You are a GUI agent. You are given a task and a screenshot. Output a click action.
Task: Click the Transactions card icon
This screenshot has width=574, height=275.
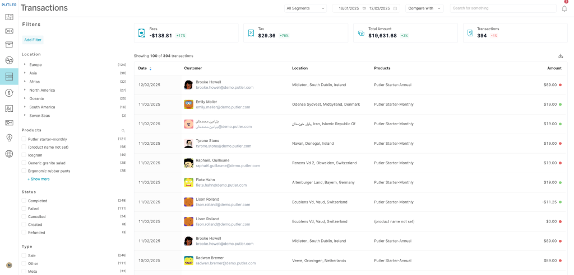[470, 33]
